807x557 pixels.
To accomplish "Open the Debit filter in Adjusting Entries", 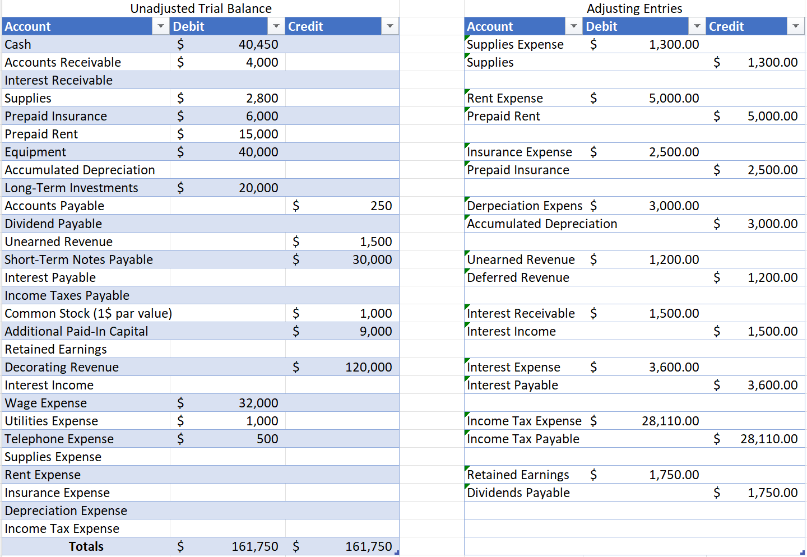I will coord(697,26).
